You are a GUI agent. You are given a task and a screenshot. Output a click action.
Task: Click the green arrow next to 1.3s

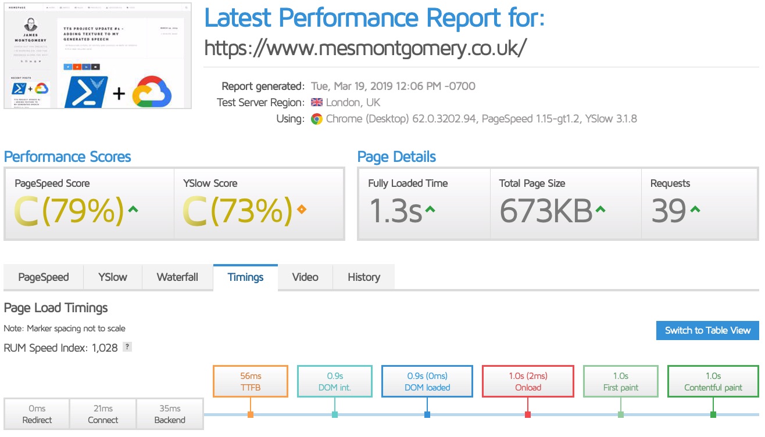tap(430, 210)
